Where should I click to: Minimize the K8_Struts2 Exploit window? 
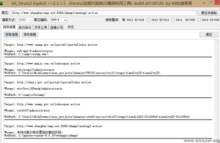pyautogui.click(x=204, y=3)
